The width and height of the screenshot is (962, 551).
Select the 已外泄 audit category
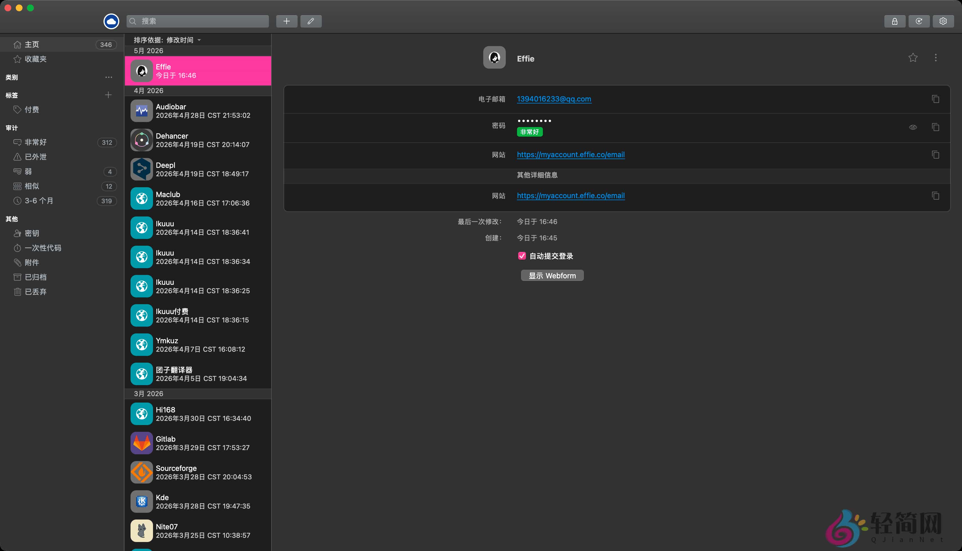pos(62,157)
